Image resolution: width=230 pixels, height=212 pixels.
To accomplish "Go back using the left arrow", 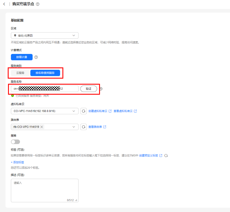I will coord(4,4).
